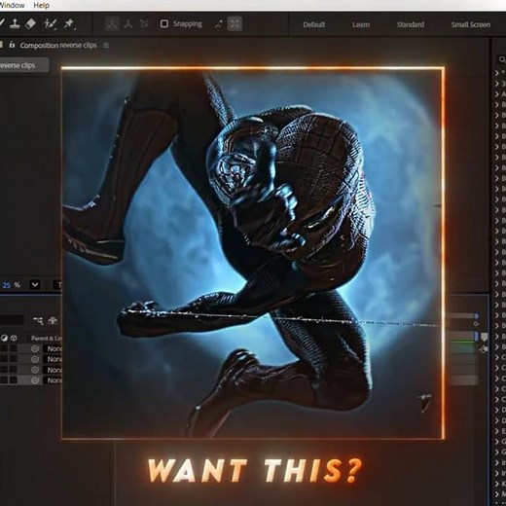Switch to View Axis mode

coord(144,23)
